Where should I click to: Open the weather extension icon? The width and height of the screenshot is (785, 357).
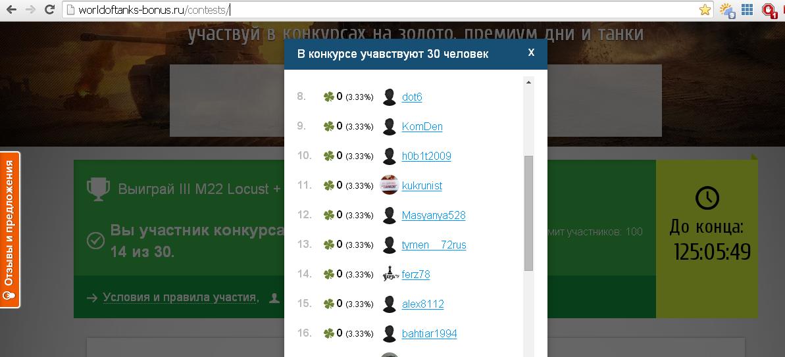(x=728, y=10)
